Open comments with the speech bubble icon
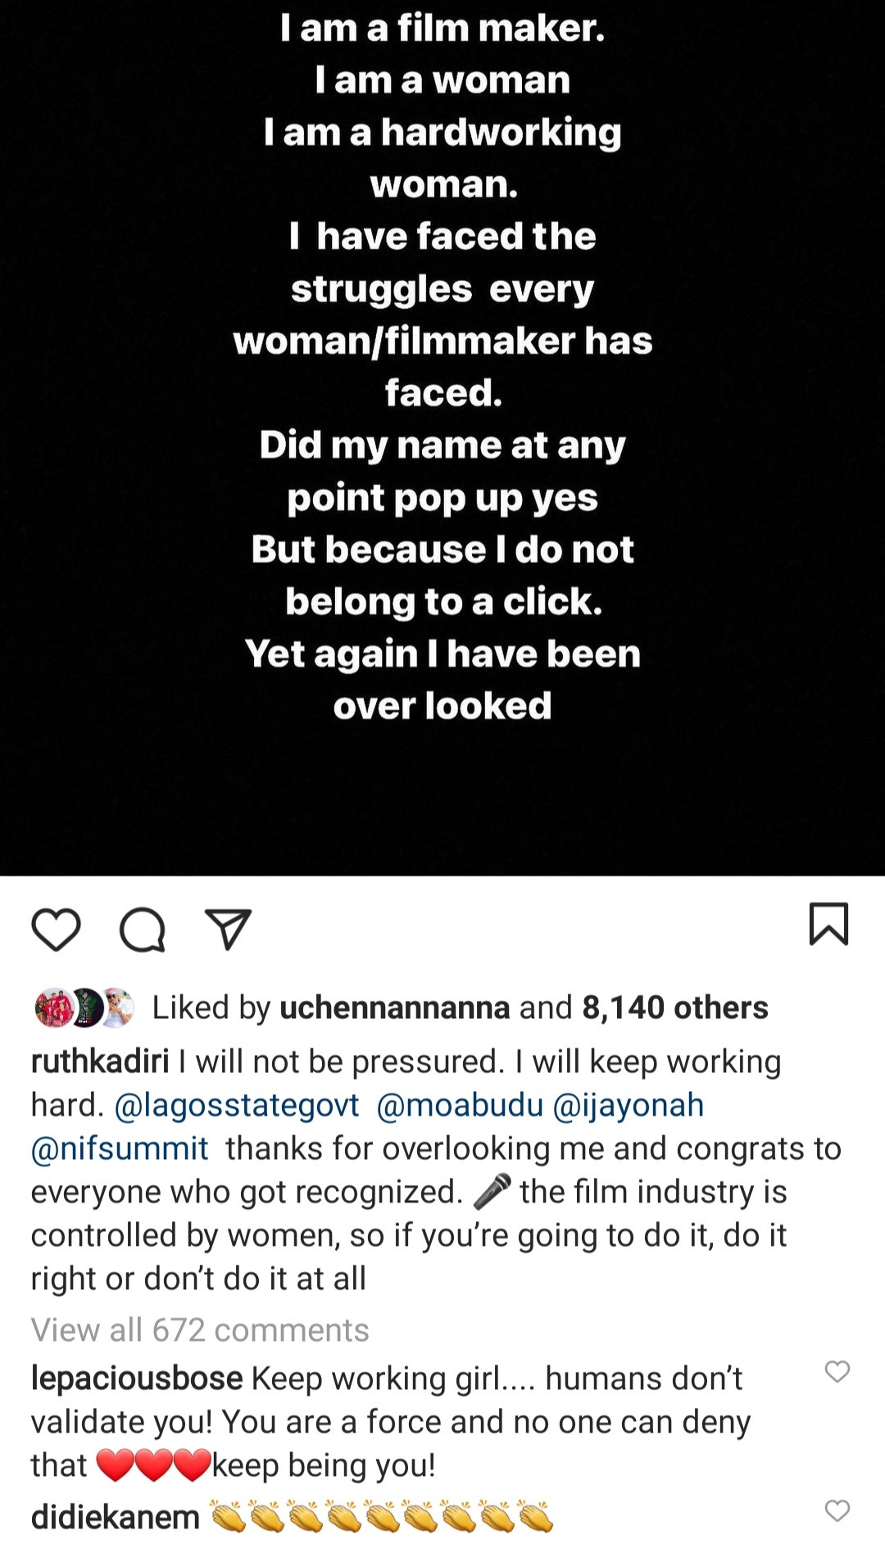885x1544 pixels. tap(143, 930)
